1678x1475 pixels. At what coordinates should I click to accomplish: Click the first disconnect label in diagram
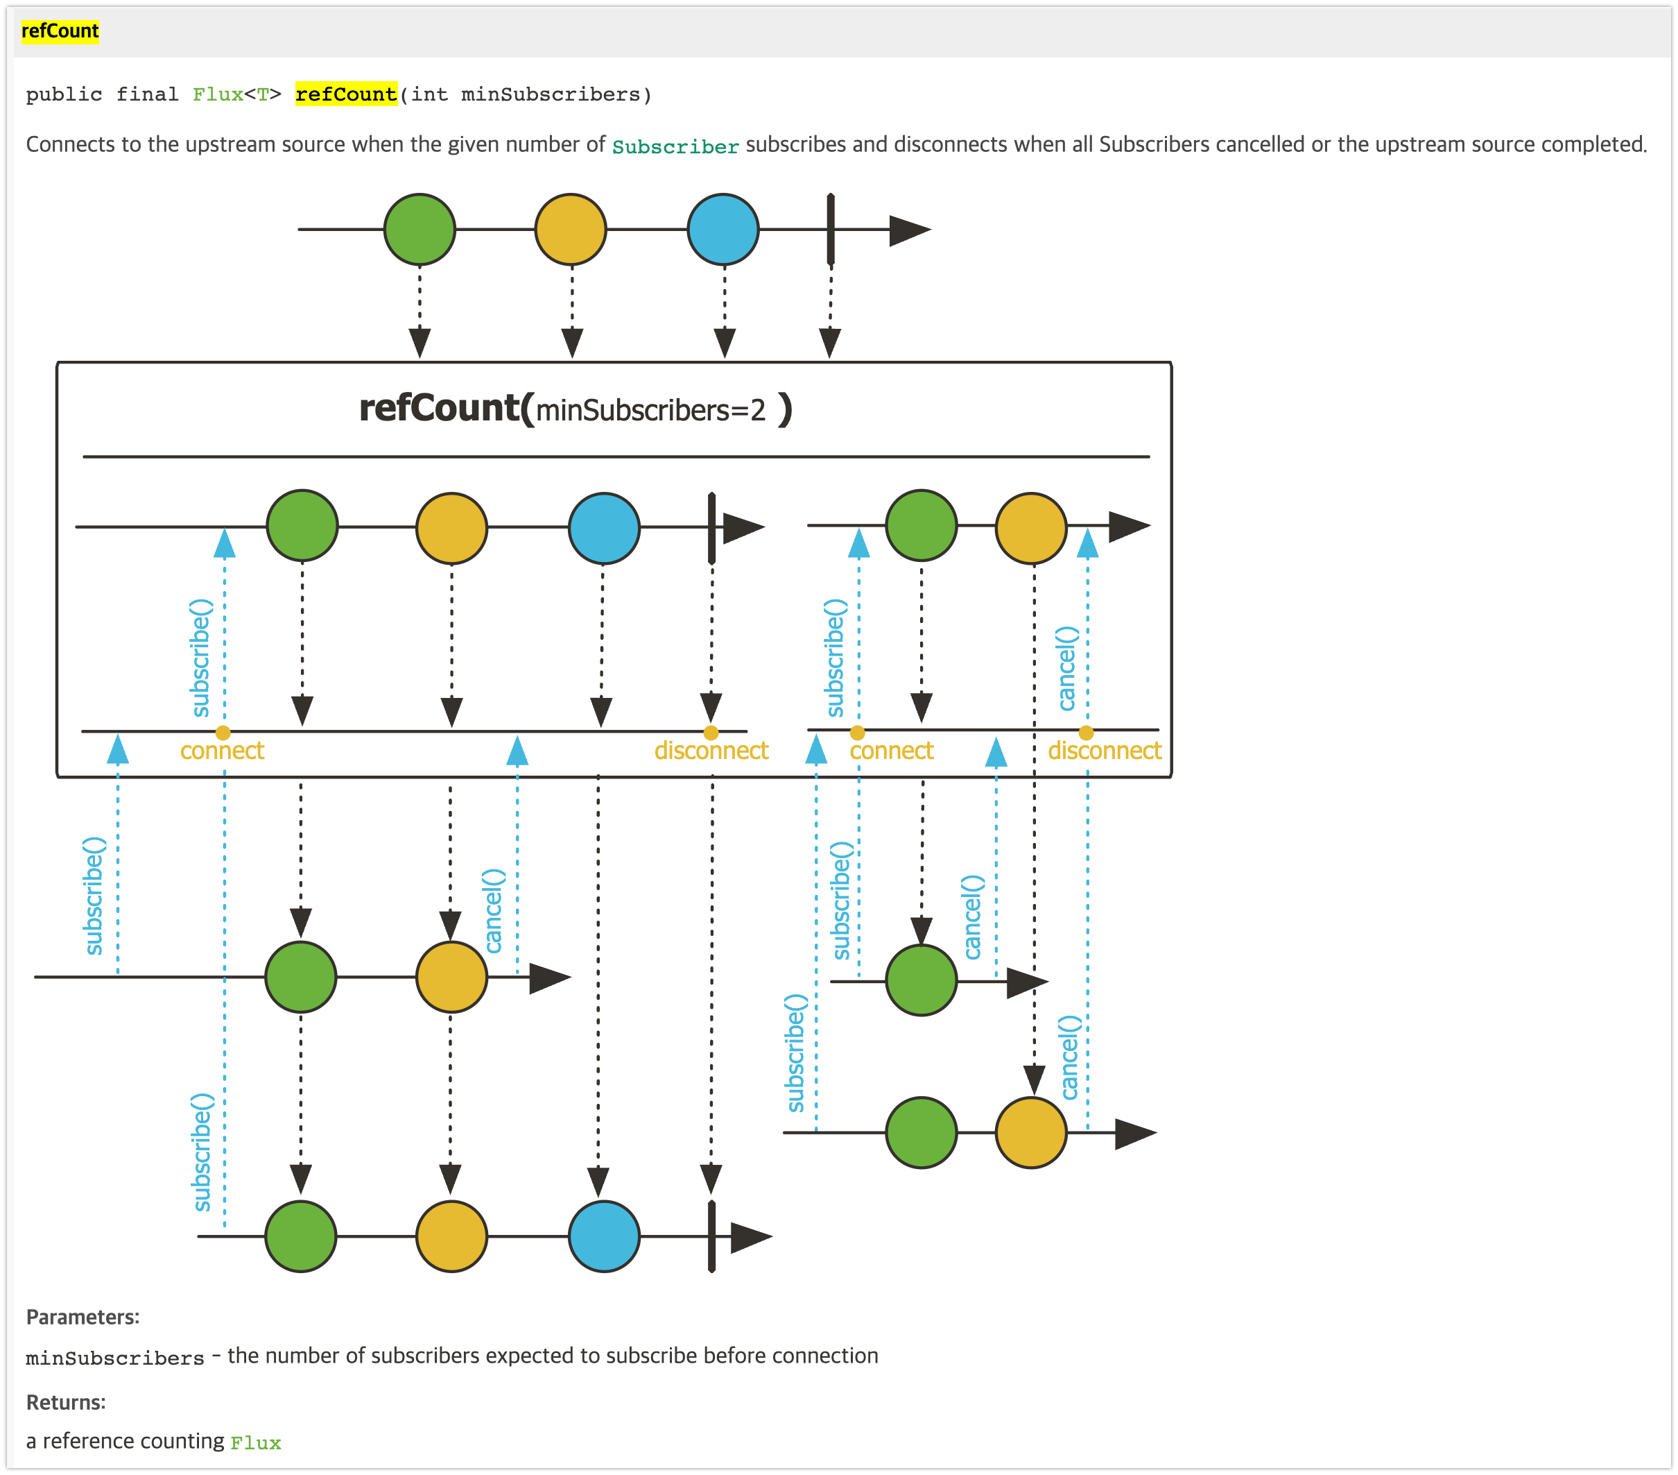click(x=711, y=751)
